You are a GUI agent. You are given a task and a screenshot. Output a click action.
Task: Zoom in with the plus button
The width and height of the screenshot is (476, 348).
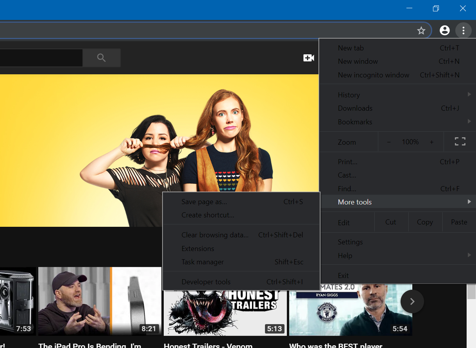[x=432, y=142]
